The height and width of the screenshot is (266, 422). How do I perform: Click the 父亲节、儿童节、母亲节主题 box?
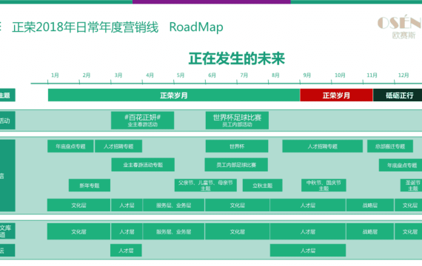(206, 185)
